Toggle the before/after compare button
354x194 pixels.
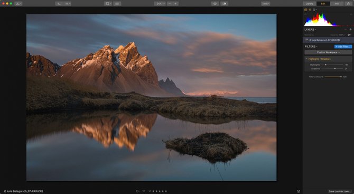[224, 4]
